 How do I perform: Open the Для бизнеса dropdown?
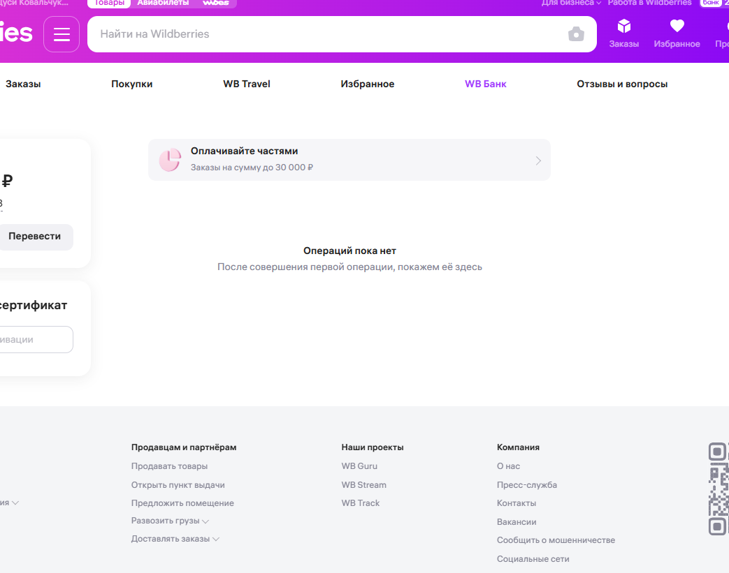pos(571,3)
